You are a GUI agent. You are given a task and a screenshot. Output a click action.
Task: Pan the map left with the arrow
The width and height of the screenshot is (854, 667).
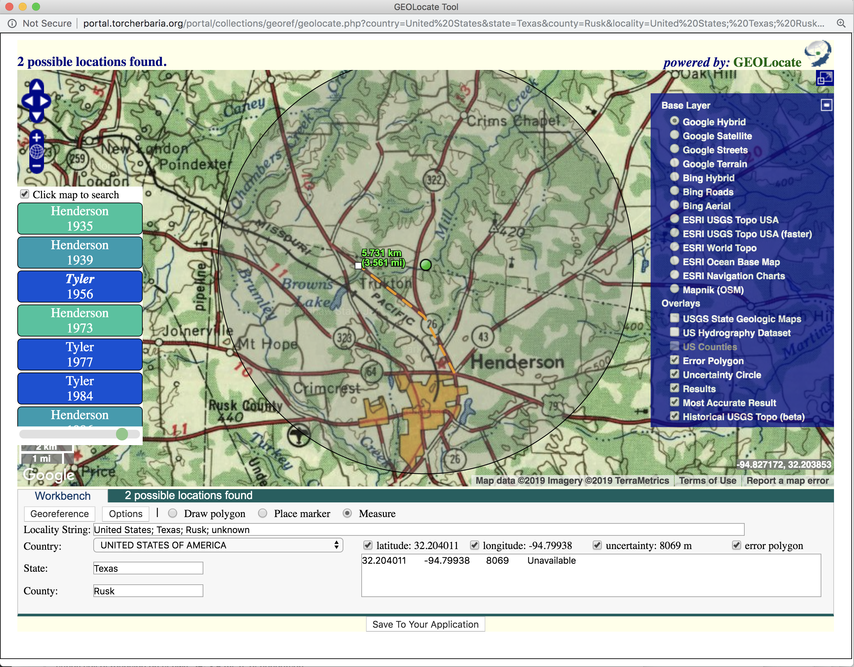tap(28, 101)
